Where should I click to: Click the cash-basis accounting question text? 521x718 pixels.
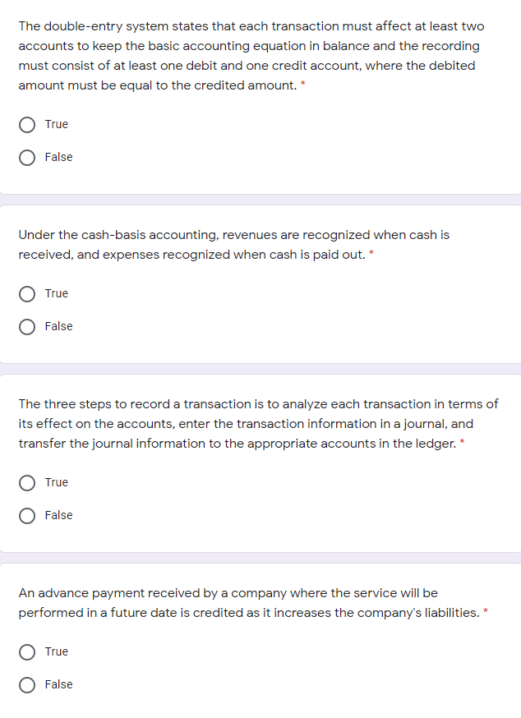tap(233, 244)
